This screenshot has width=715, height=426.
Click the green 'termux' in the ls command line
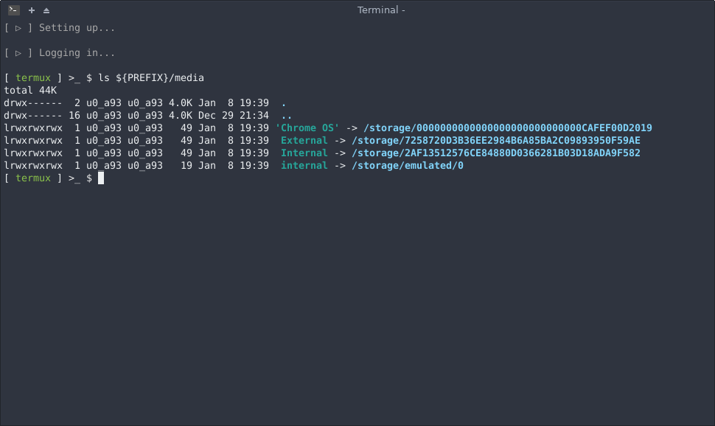coord(33,78)
